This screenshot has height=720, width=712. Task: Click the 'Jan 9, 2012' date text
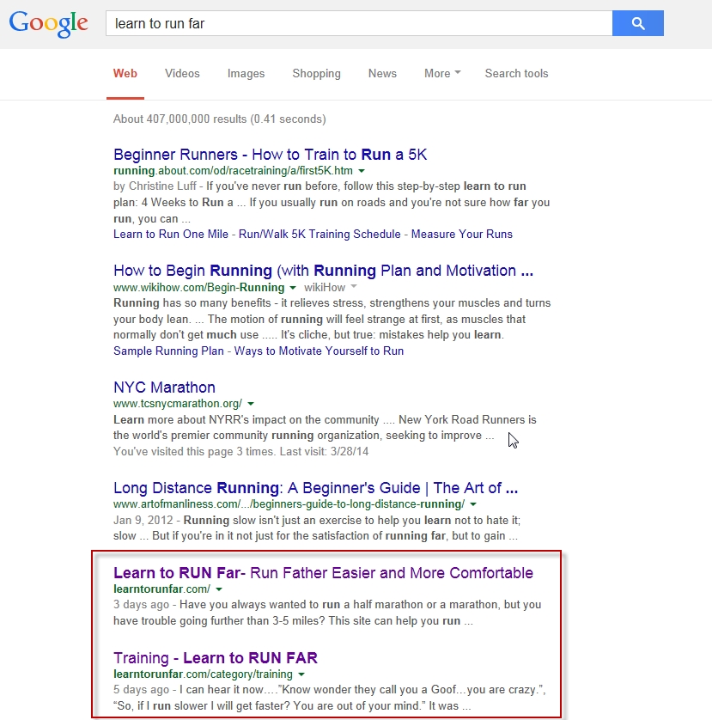[x=143, y=521]
